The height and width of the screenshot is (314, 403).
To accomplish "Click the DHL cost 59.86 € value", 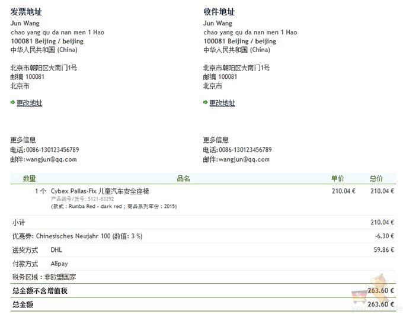I will [x=384, y=250].
